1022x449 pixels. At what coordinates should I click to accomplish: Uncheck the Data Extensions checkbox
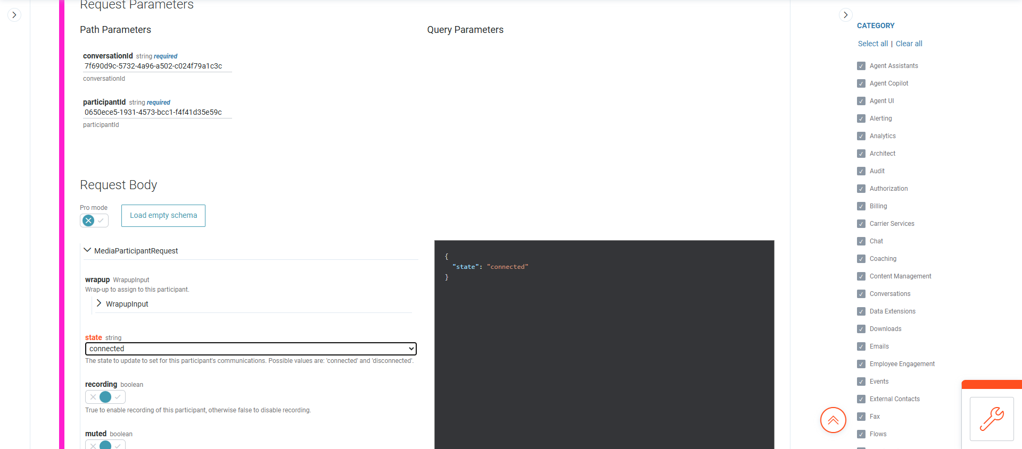(861, 311)
